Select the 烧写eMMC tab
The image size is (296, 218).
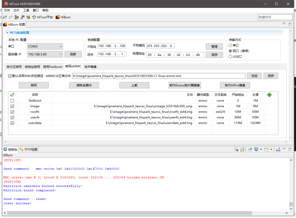[x=73, y=66]
